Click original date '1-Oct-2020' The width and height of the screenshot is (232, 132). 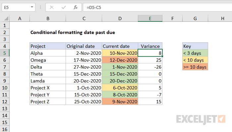84,88
